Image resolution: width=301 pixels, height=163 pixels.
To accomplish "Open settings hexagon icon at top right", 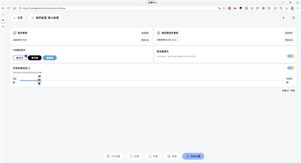I will coord(293,18).
